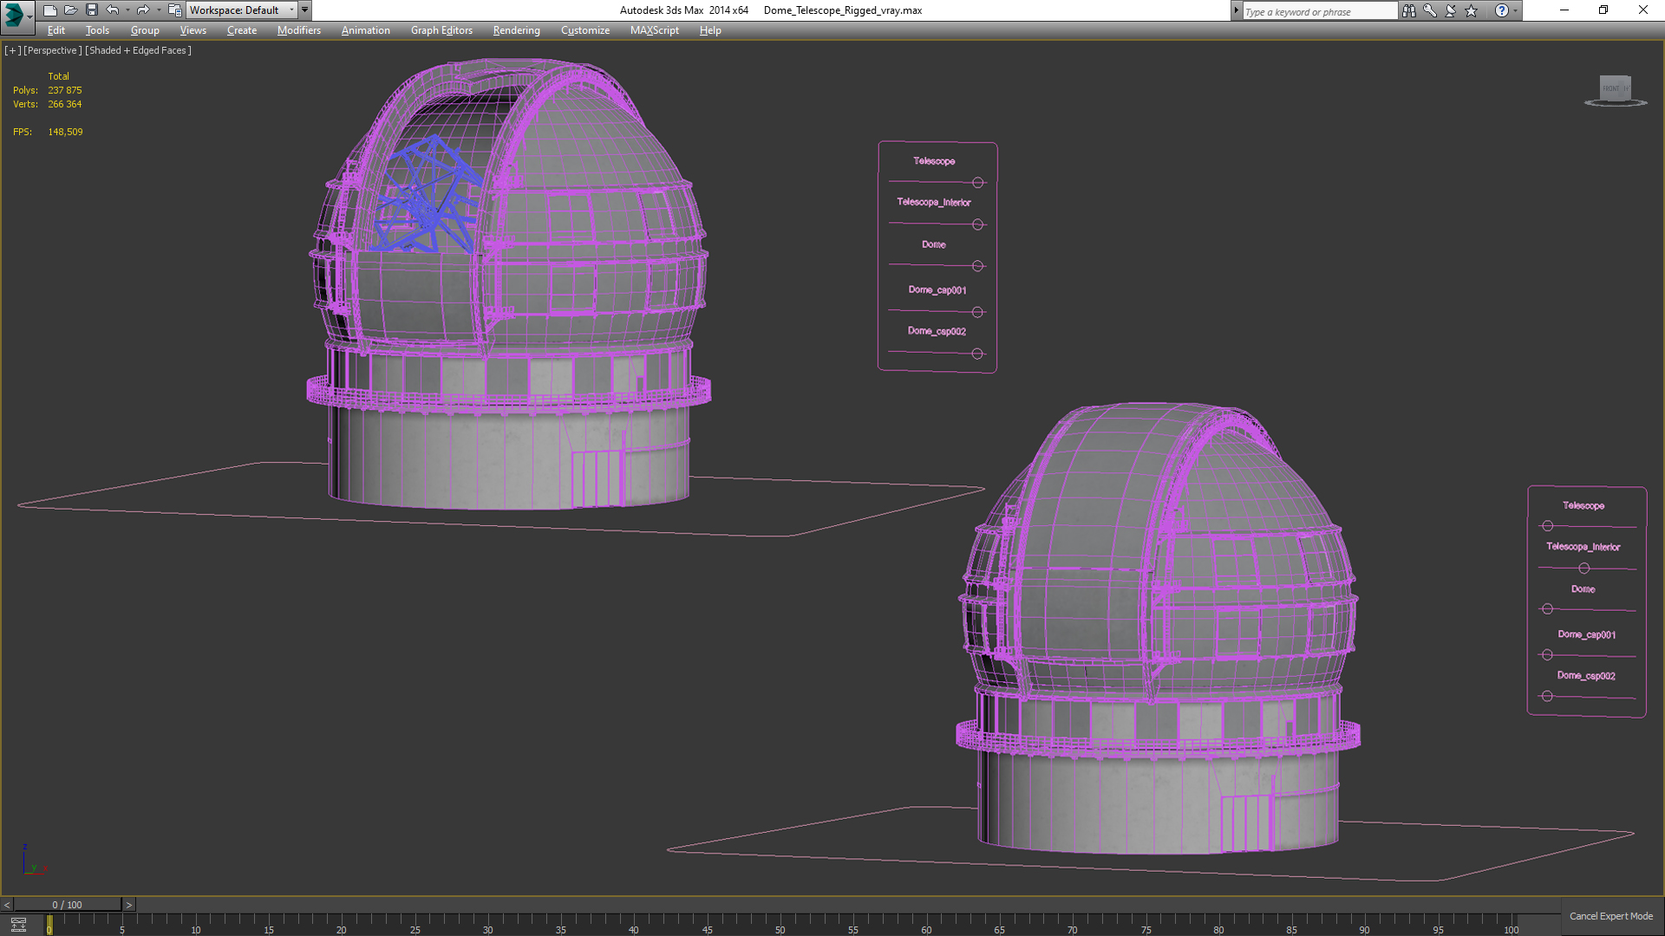This screenshot has width=1665, height=936.
Task: Open the Animation menu
Action: click(x=365, y=30)
